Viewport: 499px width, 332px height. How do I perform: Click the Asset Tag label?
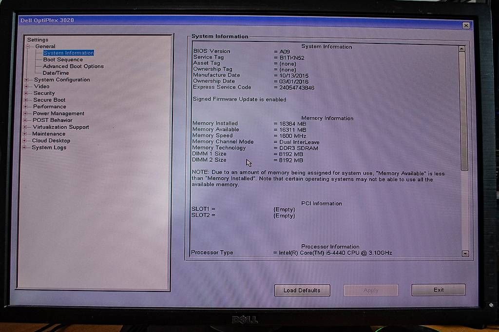click(207, 63)
